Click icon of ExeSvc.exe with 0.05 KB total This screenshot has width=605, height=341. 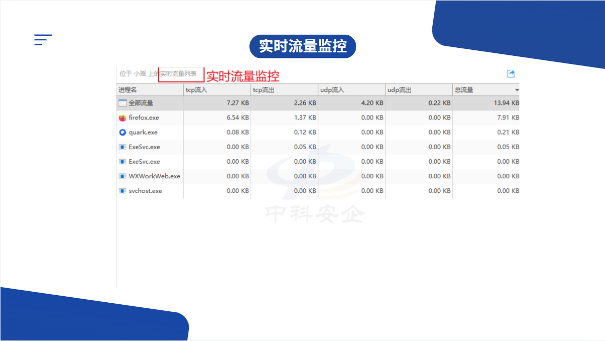click(x=122, y=147)
